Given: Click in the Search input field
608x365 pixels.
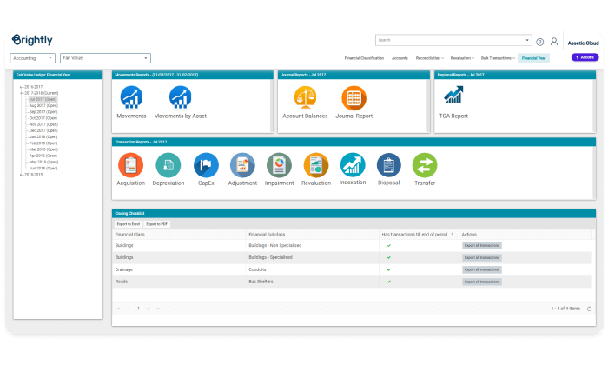Looking at the screenshot, I should (x=450, y=40).
